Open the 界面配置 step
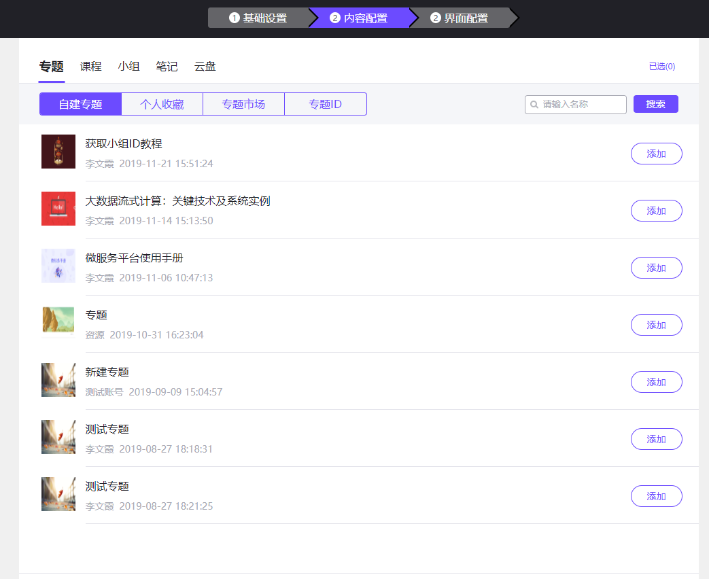Screen dimensions: 709x579 coord(460,18)
